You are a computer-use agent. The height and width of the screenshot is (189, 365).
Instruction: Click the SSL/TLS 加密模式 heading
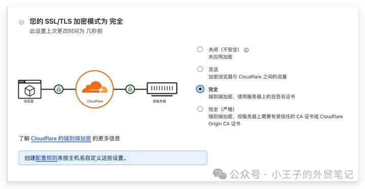coord(76,21)
